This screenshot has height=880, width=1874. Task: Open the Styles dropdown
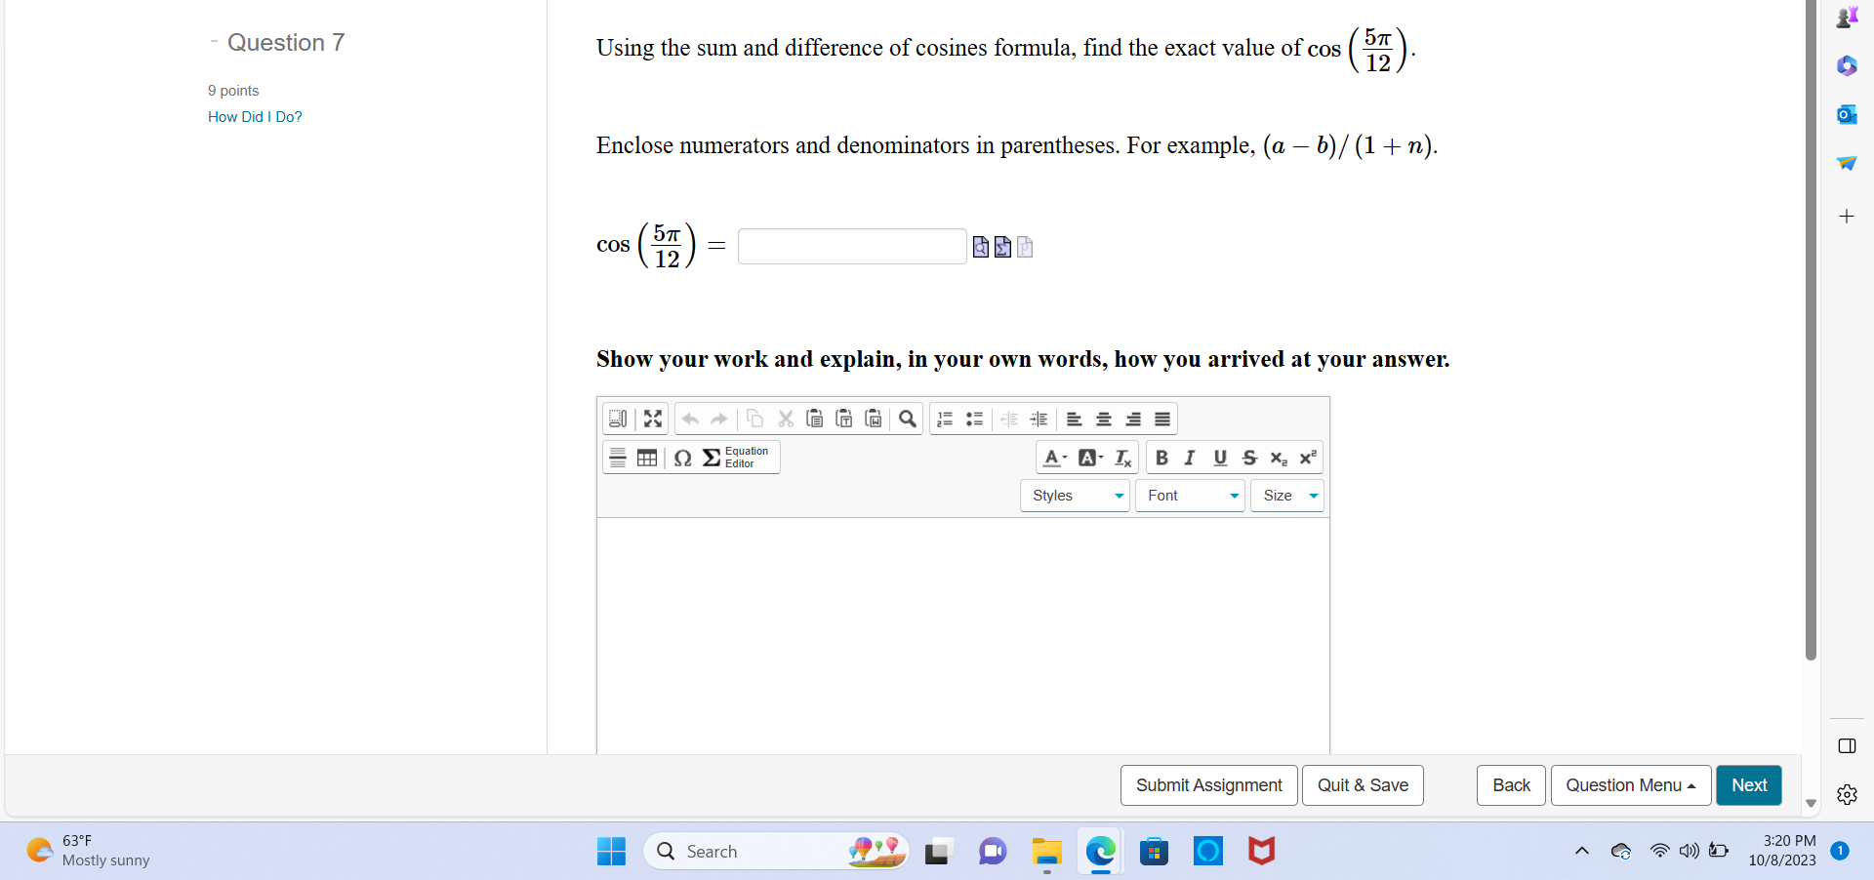(x=1074, y=495)
